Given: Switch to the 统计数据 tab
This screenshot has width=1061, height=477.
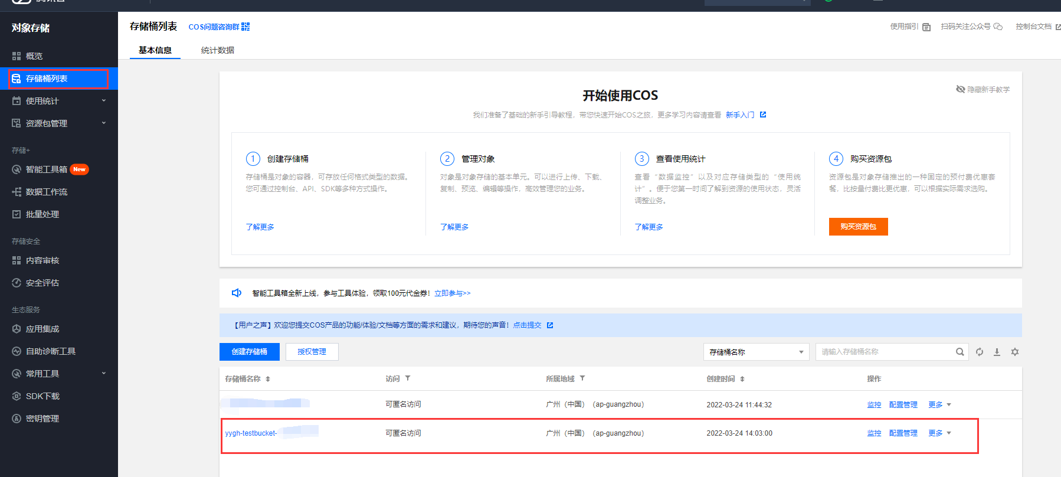Looking at the screenshot, I should tap(218, 50).
